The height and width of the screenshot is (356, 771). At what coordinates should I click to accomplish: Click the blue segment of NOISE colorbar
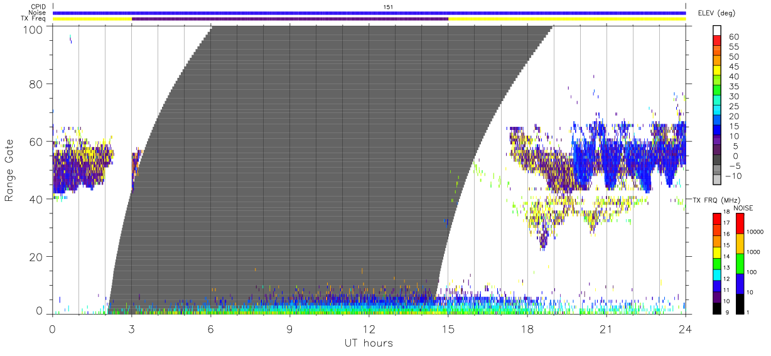pyautogui.click(x=740, y=284)
